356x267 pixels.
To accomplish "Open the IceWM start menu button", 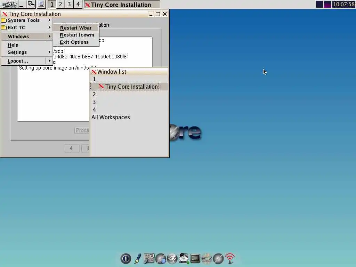I will click(9, 4).
